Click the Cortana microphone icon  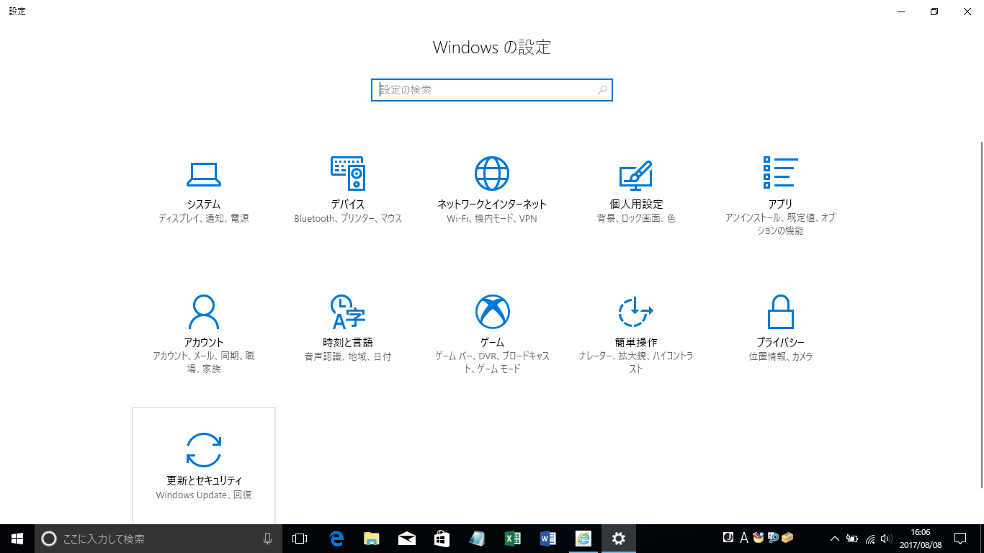tap(267, 539)
